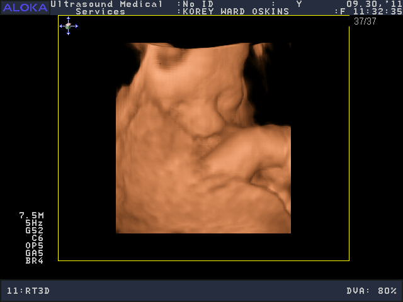The height and width of the screenshot is (302, 403).
Task: Click the sex field showing F
Action: [x=343, y=11]
